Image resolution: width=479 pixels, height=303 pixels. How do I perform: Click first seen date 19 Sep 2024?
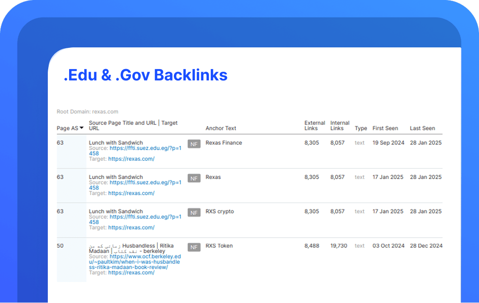(x=388, y=143)
